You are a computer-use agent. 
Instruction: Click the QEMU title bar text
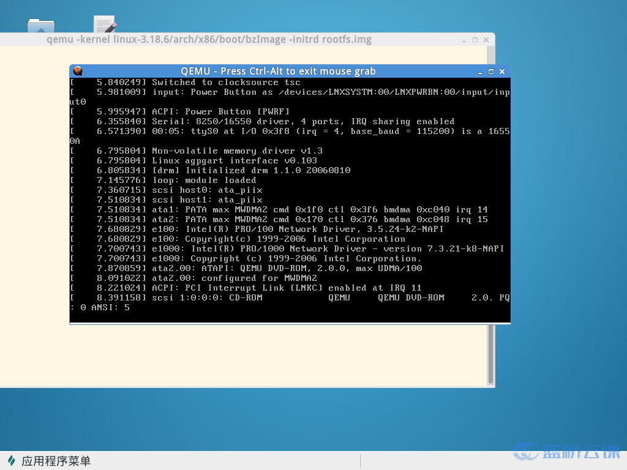coord(278,71)
